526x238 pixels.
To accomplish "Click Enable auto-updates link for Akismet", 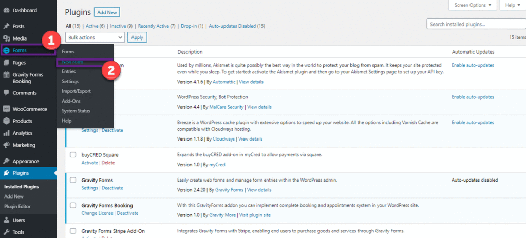I will 473,65.
